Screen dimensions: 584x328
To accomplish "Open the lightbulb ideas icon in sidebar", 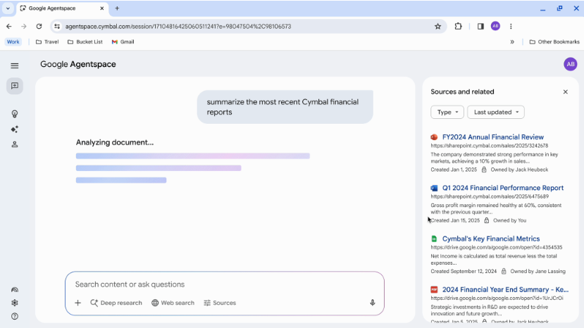I will click(x=15, y=114).
